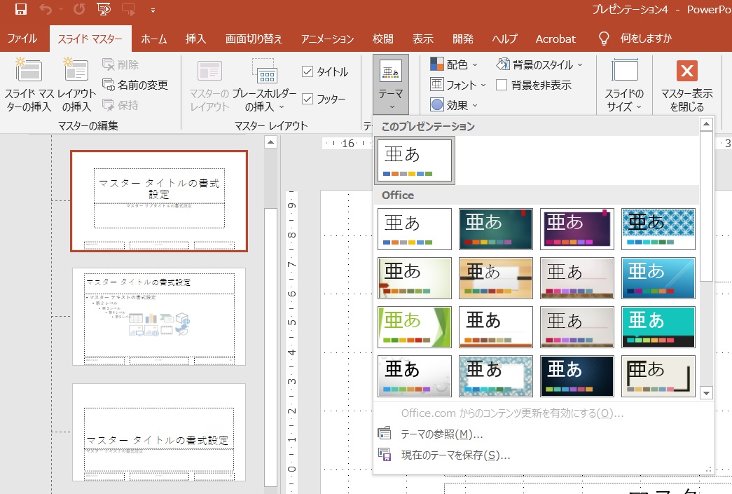Open the 効果 effects dropdown
The image size is (732, 494).
click(x=453, y=105)
